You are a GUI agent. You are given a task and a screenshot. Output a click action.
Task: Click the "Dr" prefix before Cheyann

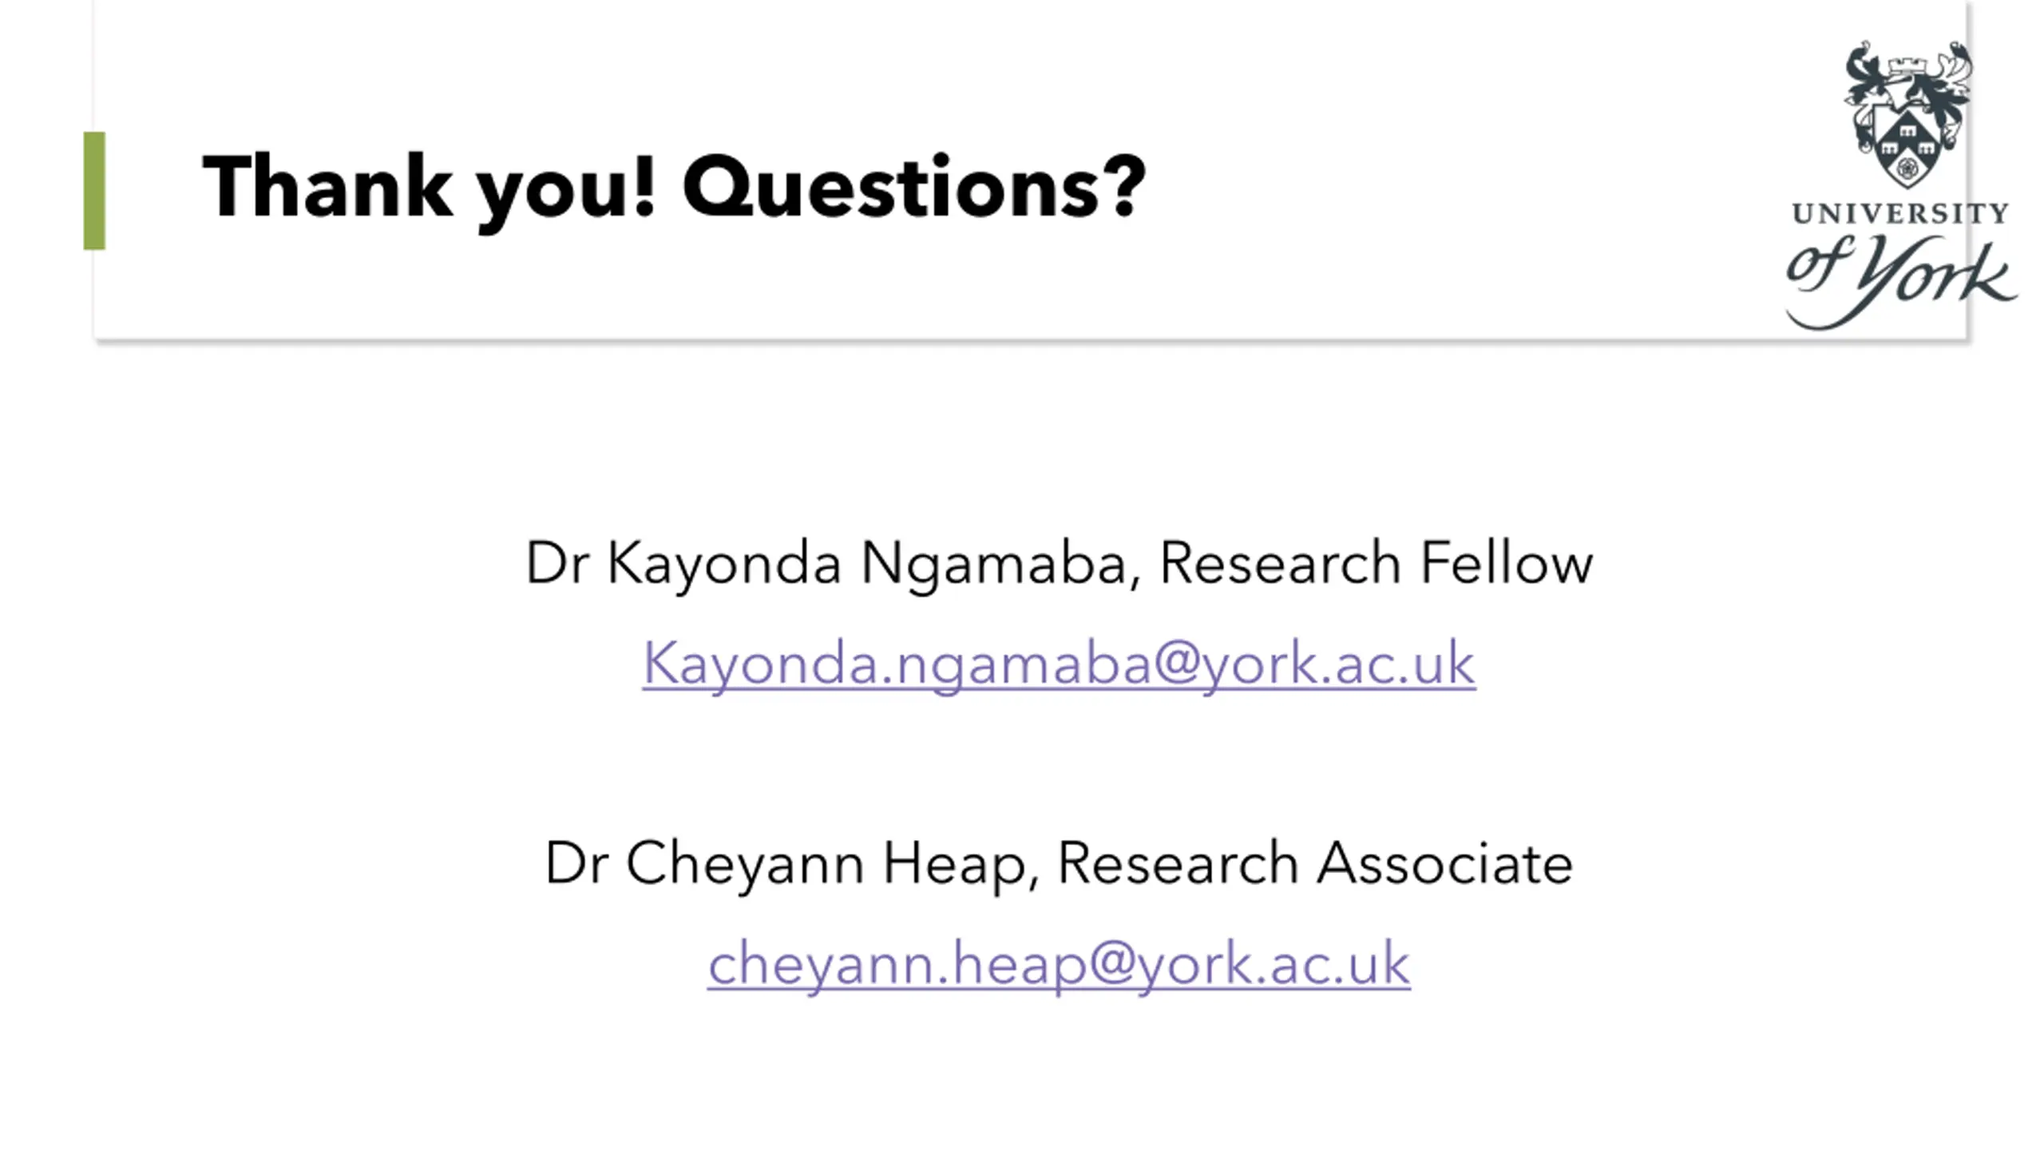click(576, 864)
